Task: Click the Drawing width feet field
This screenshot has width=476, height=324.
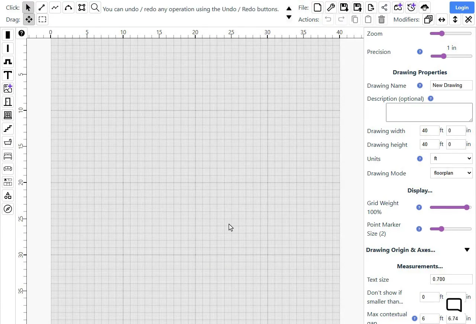Action: click(x=429, y=130)
